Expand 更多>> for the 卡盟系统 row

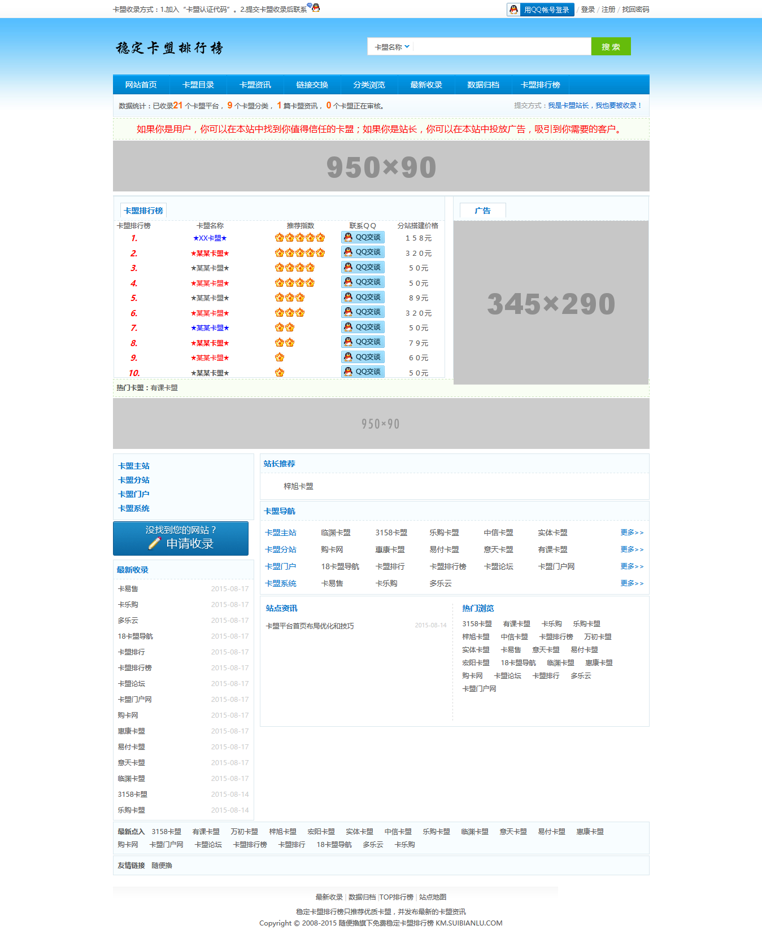tap(632, 583)
